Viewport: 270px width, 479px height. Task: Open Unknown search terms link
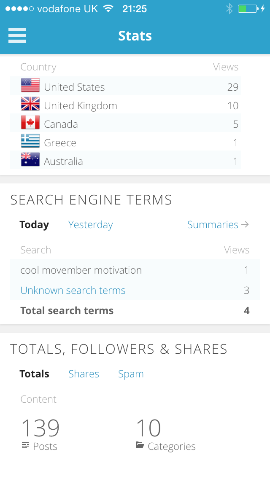73,291
